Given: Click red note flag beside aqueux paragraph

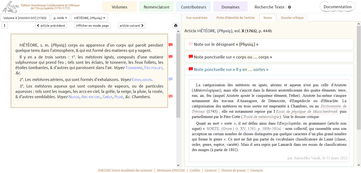Looking at the screenshot, I should click(170, 97).
